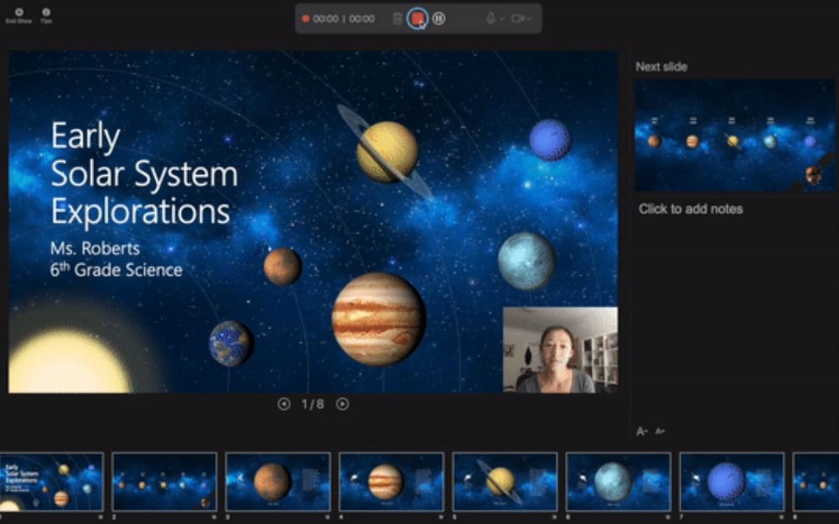Jump to slide 4 Jupiter thumbnail
The height and width of the screenshot is (524, 839).
pos(391,482)
